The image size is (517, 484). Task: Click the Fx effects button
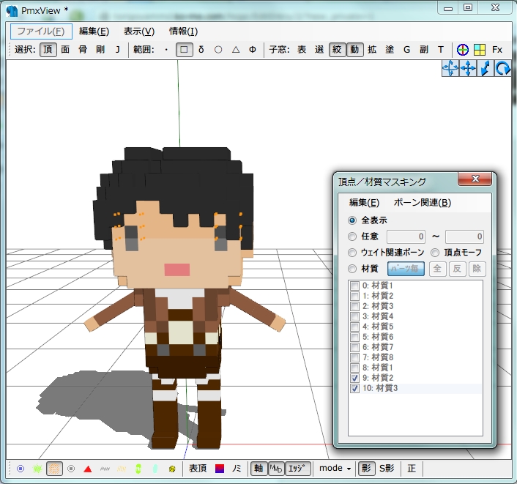(x=497, y=50)
